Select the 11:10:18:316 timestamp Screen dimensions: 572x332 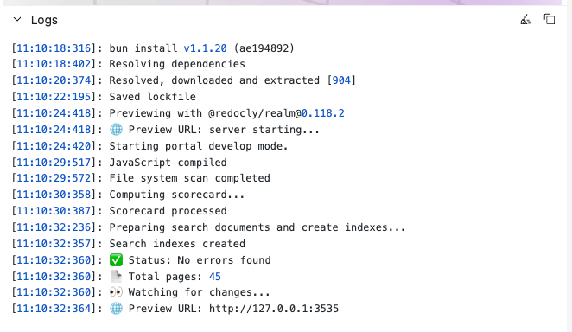click(54, 48)
